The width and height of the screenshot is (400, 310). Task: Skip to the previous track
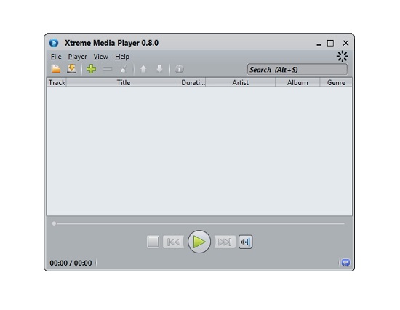tap(174, 242)
